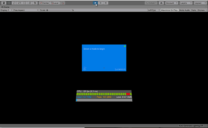Click the cloud services icon
The height and width of the screenshot is (128, 208).
tap(161, 3)
